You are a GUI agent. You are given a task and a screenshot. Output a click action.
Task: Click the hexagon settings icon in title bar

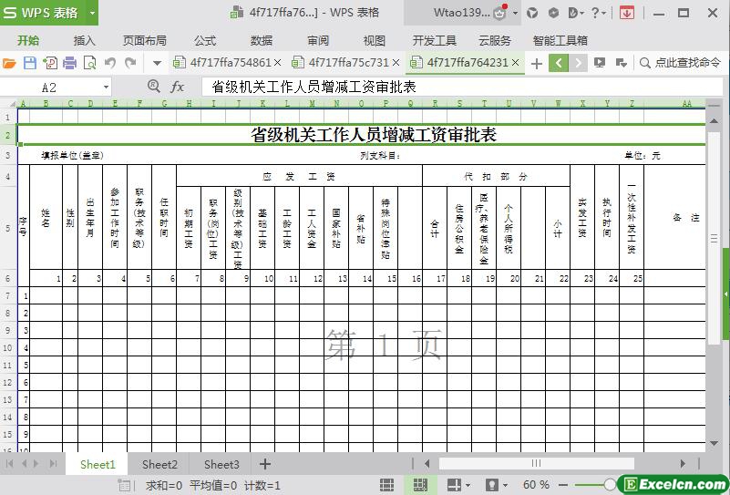click(x=553, y=13)
